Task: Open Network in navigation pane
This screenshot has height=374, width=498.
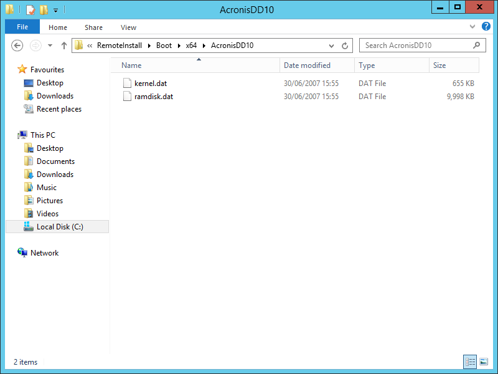Action: click(44, 253)
